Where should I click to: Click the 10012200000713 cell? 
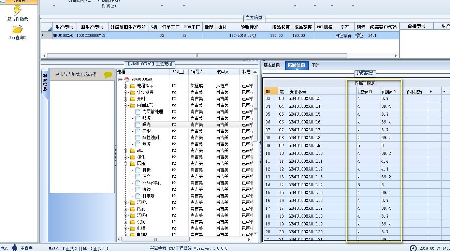click(x=92, y=35)
